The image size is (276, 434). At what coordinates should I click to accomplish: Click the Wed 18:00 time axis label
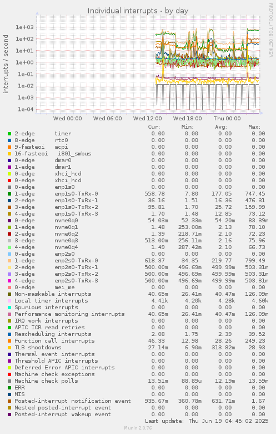(187, 119)
